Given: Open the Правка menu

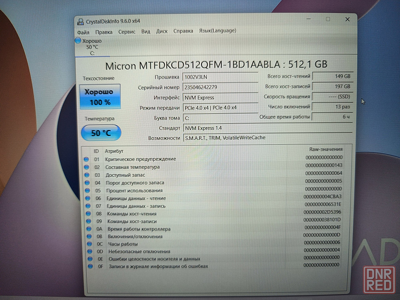Looking at the screenshot, I should 104,32.
